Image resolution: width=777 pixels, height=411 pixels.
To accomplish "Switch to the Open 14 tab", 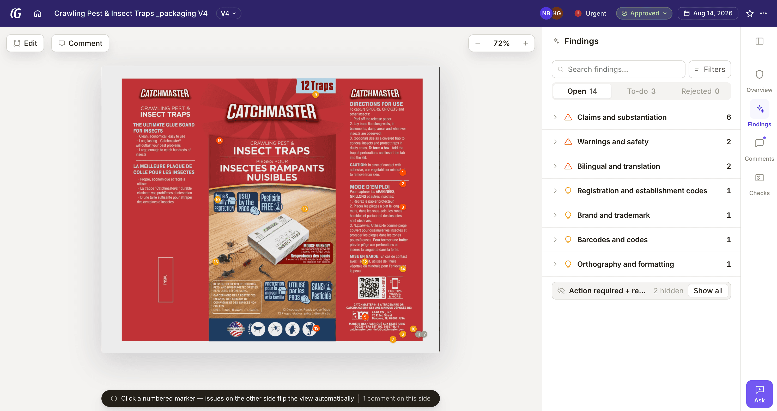I will coord(582,91).
